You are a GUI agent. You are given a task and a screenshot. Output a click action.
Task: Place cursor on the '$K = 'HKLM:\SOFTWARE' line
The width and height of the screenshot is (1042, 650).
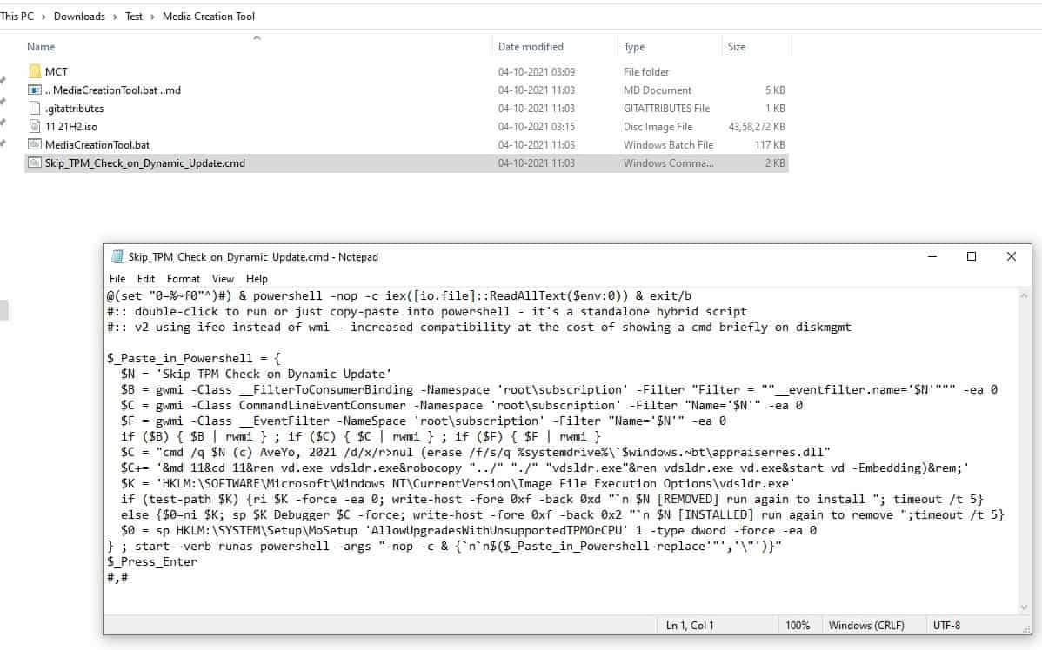point(458,483)
